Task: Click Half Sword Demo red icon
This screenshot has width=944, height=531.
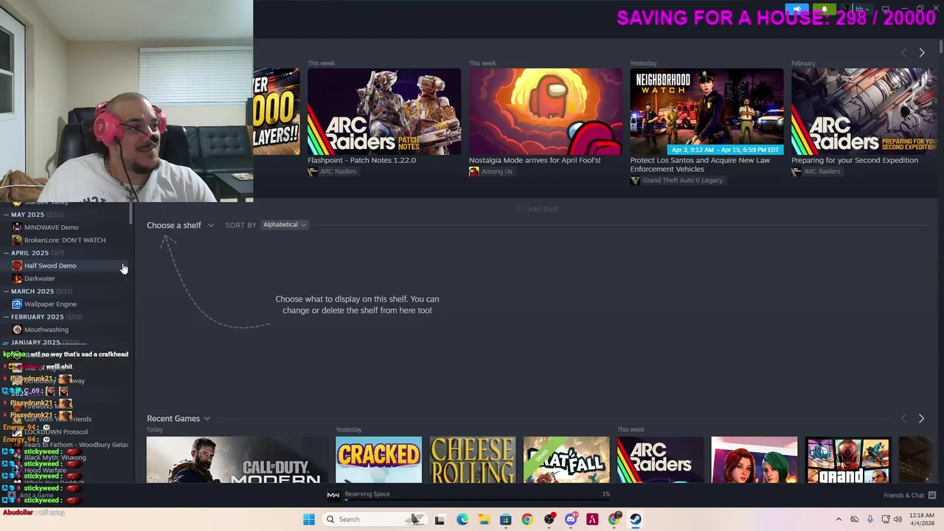Action: (17, 265)
